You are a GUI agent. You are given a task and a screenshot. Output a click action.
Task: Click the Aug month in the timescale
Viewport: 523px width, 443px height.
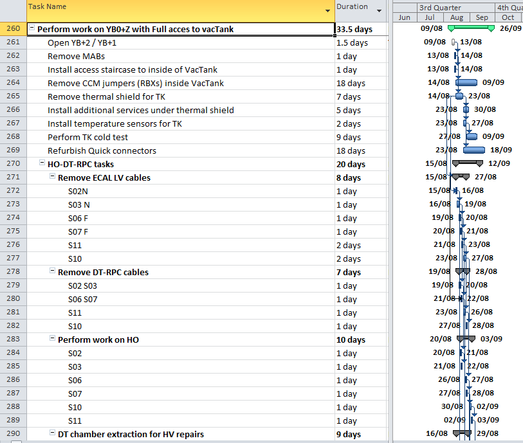pos(456,17)
